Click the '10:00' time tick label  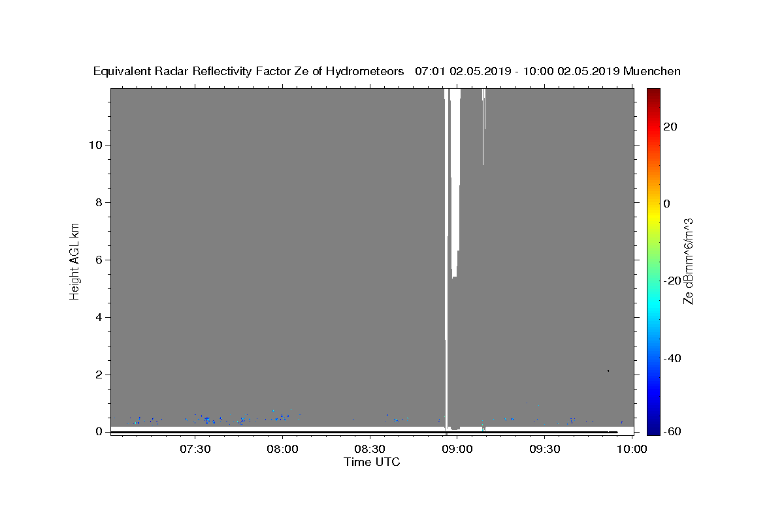632,449
